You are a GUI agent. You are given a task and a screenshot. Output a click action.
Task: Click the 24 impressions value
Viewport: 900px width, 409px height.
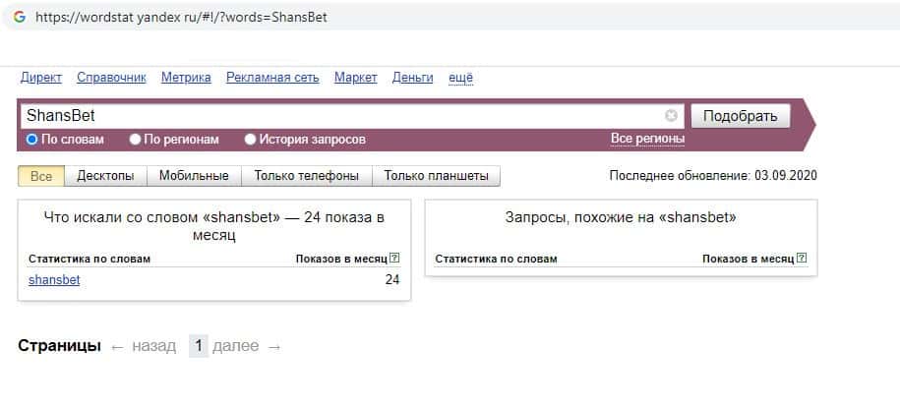[x=392, y=280]
